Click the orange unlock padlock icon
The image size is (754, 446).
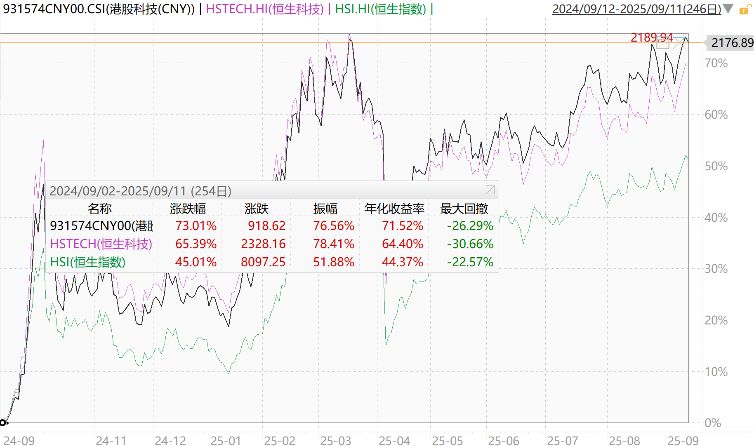[x=744, y=9]
